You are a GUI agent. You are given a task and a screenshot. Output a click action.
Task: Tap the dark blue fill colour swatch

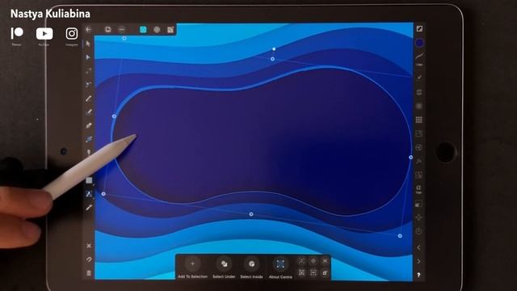tap(419, 43)
